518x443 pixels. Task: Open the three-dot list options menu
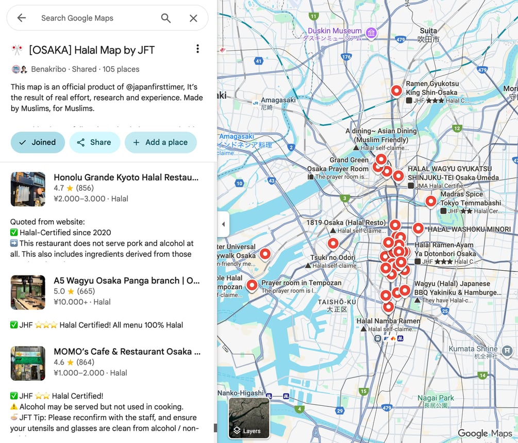[x=197, y=49]
